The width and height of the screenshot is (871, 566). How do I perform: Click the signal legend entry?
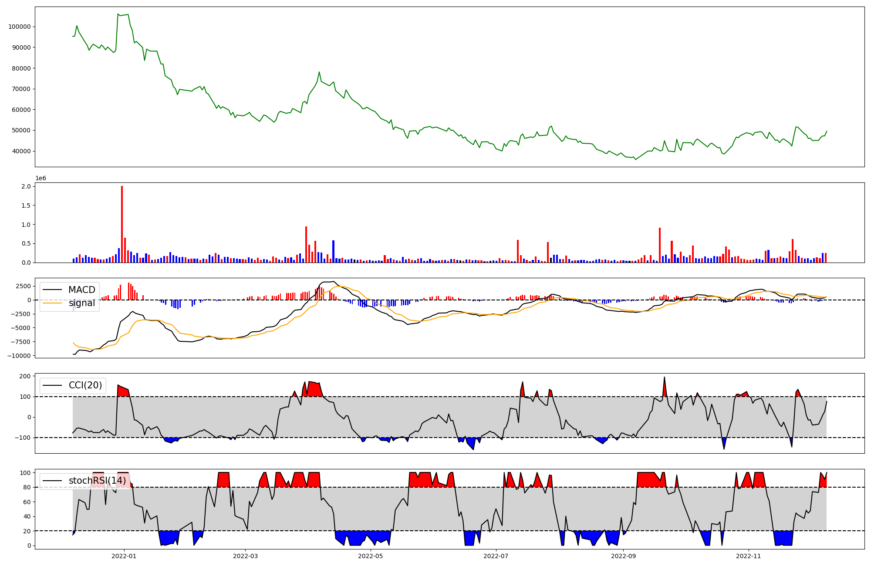pos(81,303)
